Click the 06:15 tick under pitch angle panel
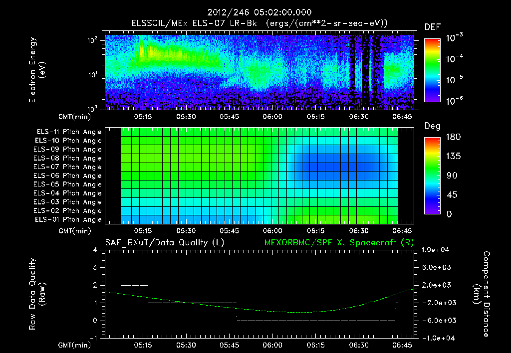511x353 pixels. 315,231
